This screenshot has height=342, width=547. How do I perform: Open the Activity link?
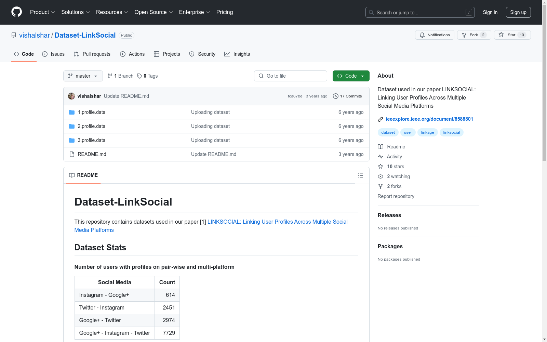(x=390, y=157)
